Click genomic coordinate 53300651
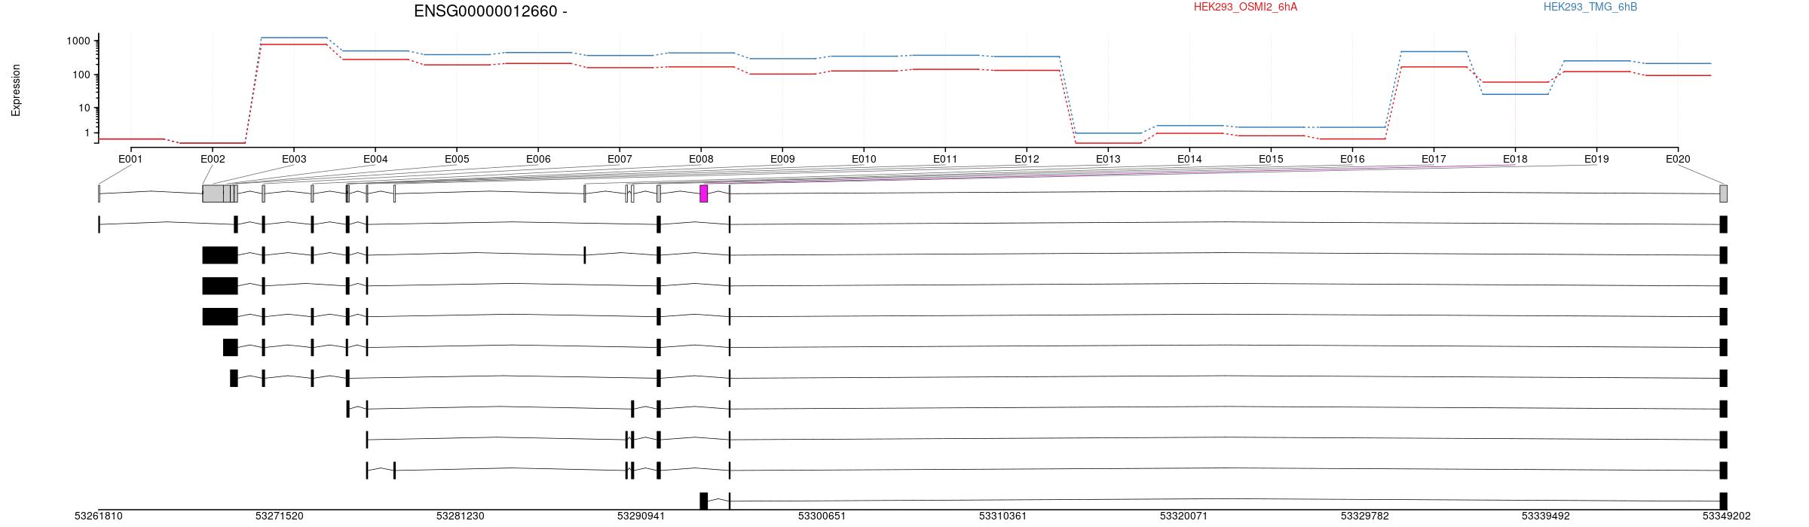This screenshot has height=527, width=1809. [x=822, y=516]
